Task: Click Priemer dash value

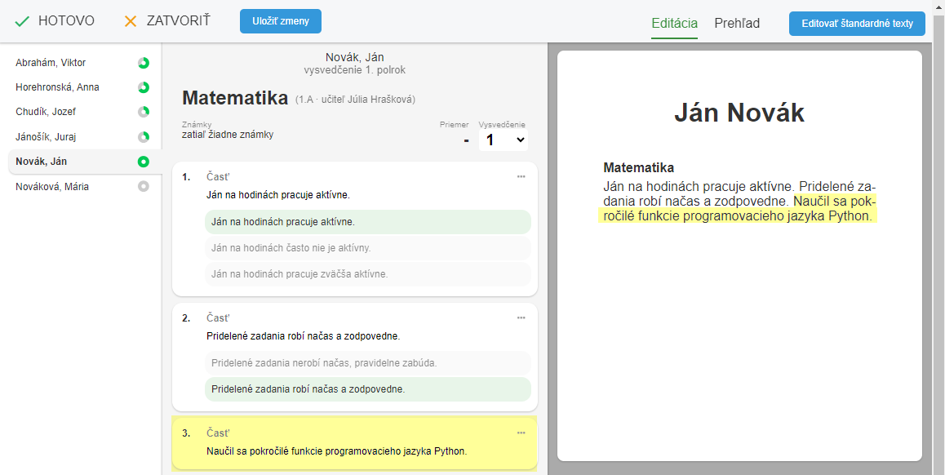Action: point(466,141)
